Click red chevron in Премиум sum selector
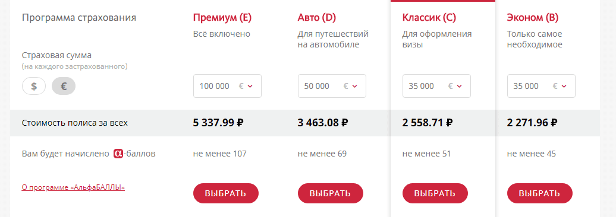 250,87
